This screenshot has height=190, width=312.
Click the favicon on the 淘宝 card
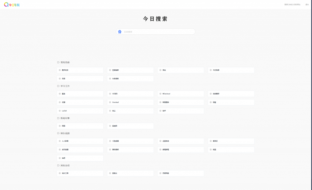pos(160,70)
